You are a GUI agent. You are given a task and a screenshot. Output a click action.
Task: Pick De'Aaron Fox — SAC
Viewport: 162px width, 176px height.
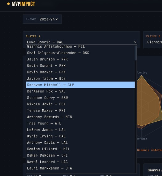[x=80, y=91]
